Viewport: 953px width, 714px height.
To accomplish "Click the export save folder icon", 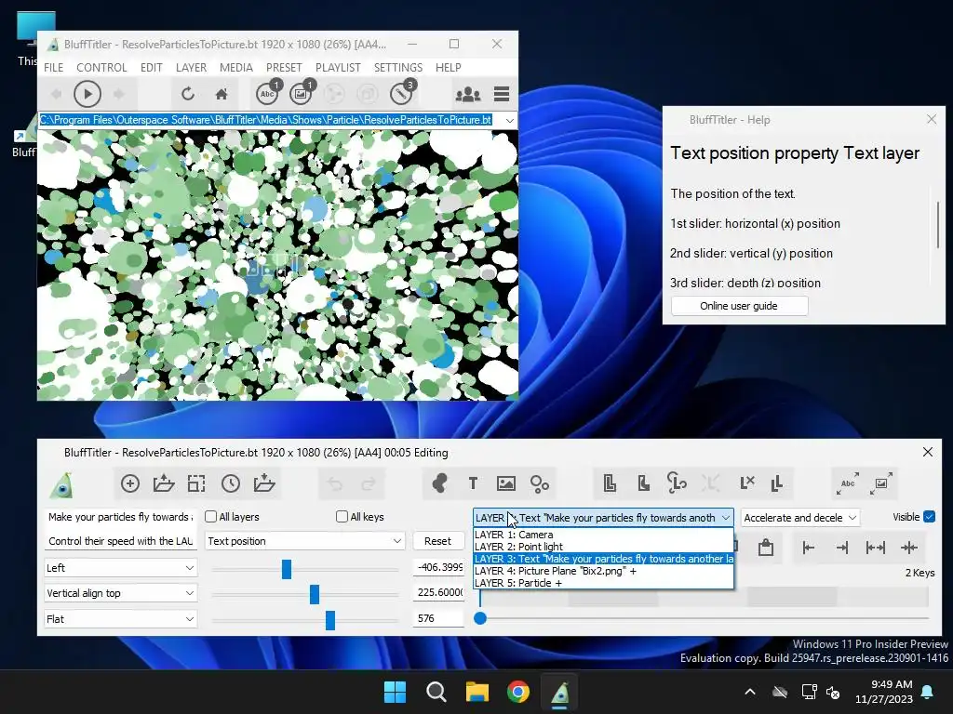I will click(263, 483).
